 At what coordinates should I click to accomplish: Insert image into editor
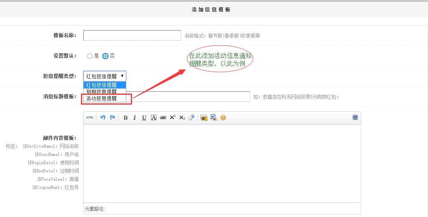pos(204,118)
